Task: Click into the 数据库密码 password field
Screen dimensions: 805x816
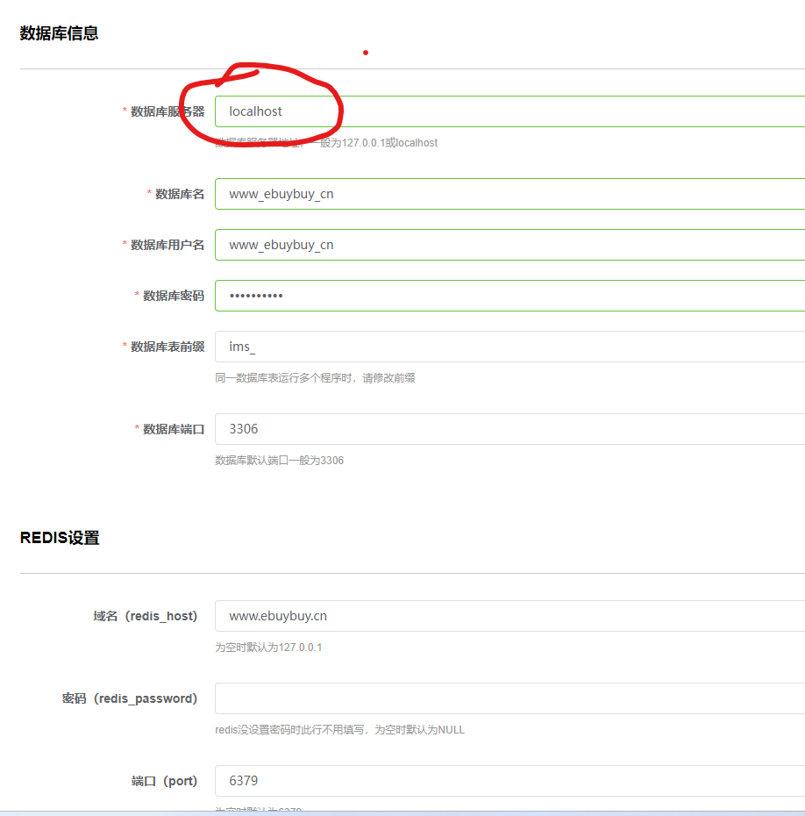Action: pyautogui.click(x=509, y=296)
